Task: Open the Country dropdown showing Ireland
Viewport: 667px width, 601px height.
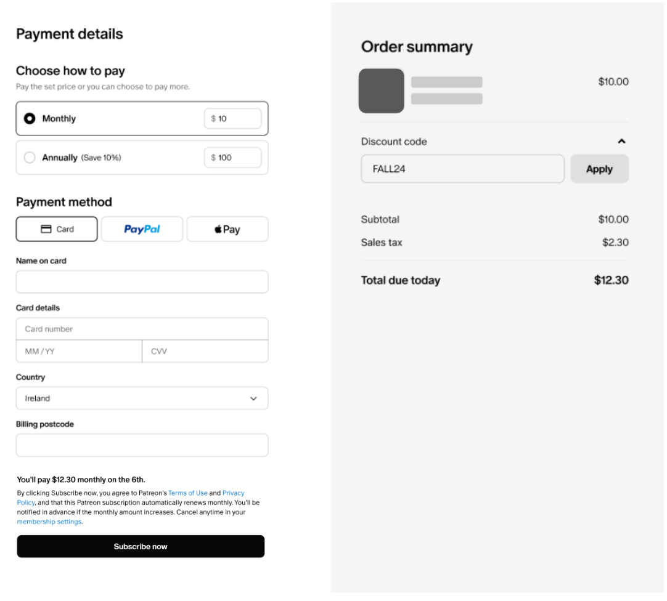Action: point(142,398)
